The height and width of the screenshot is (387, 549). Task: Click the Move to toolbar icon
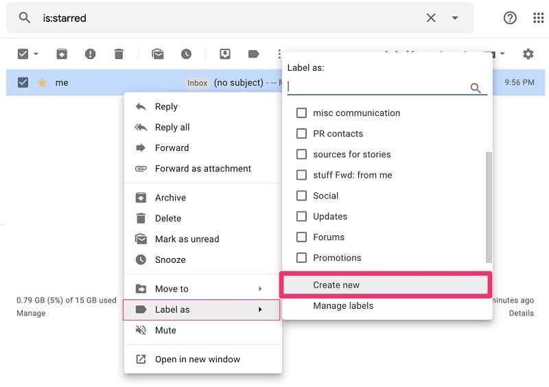click(225, 54)
